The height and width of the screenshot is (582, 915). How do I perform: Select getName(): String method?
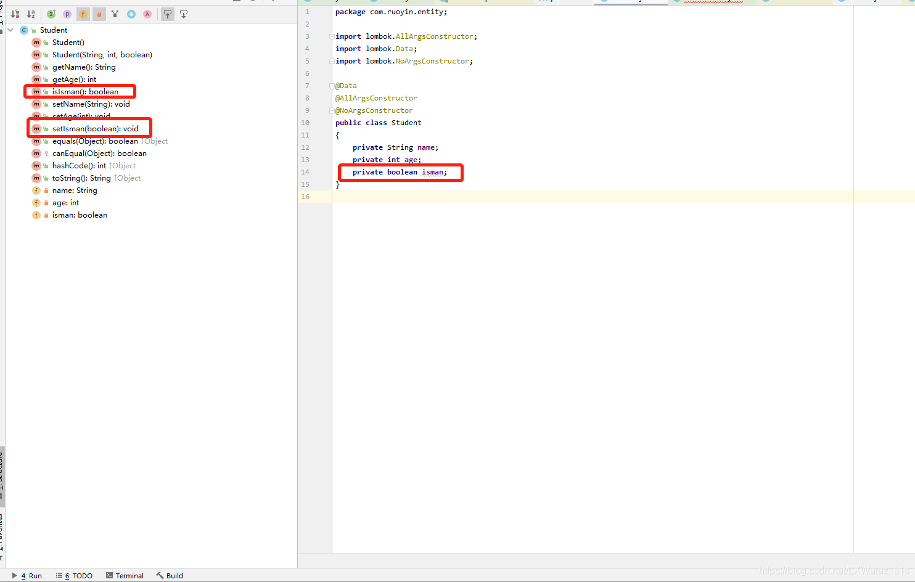tap(84, 67)
